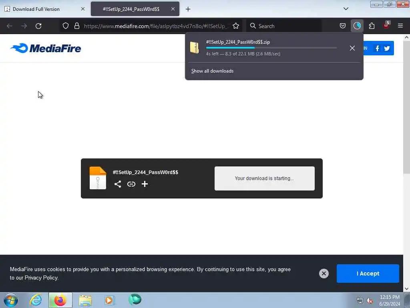Share to Facebook from MediaFire header

point(377,48)
